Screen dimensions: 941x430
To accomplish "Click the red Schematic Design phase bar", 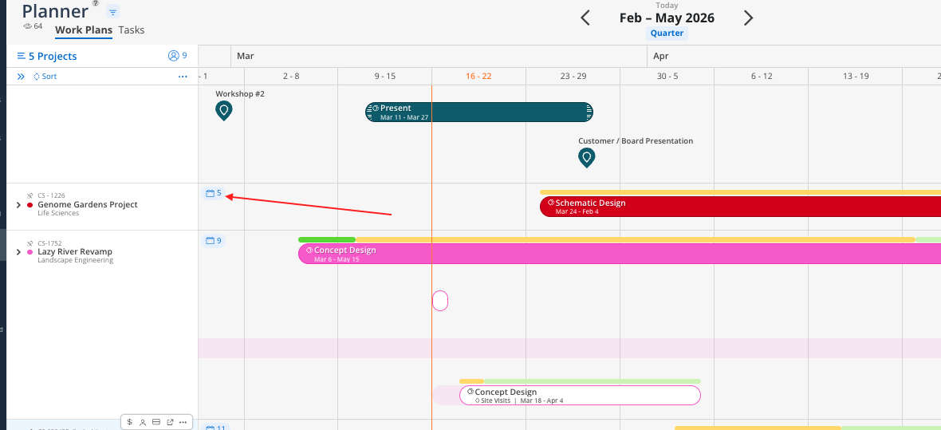I will 740,207.
